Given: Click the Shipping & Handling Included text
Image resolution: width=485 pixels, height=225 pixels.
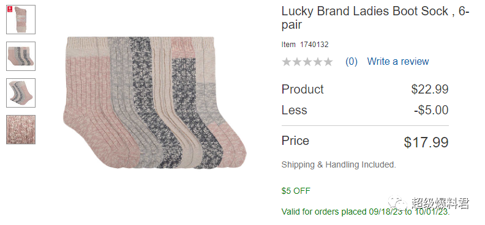Looking at the screenshot, I should [339, 165].
